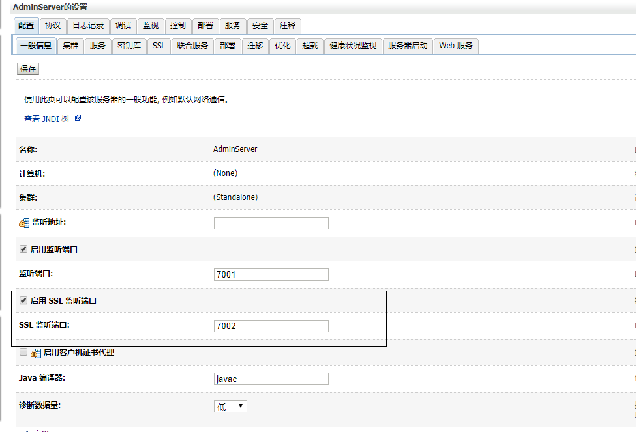This screenshot has width=636, height=432.
Task: Open the 注释 tab
Action: 288,25
